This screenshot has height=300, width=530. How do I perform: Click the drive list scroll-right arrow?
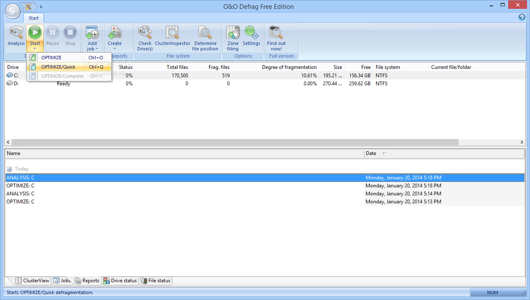coord(522,142)
